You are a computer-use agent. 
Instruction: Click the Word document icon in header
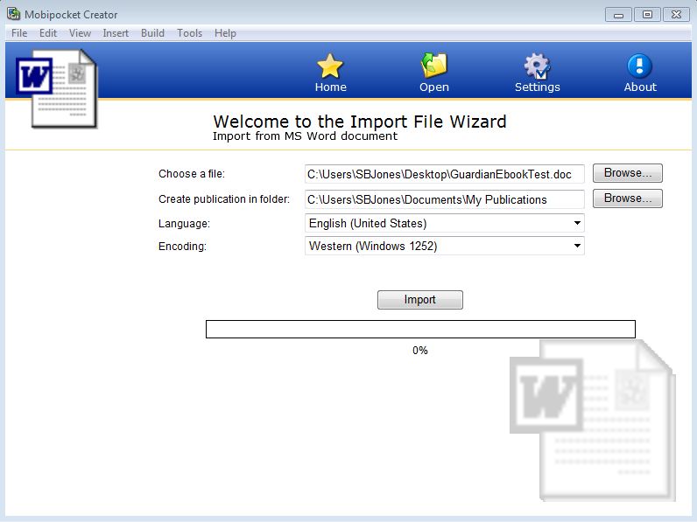point(57,89)
